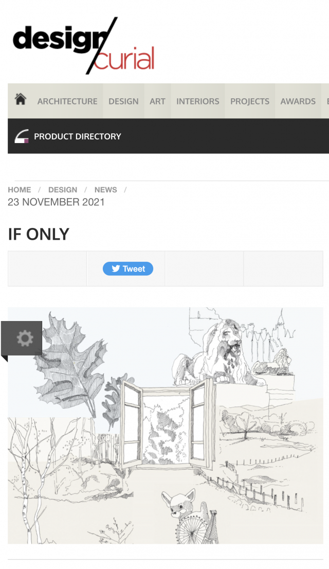This screenshot has width=329, height=569.
Task: Open the News breadcrumb link
Action: pos(105,190)
